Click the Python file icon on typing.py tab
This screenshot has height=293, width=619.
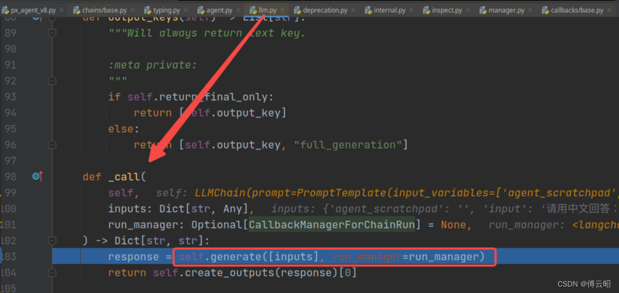tap(147, 10)
